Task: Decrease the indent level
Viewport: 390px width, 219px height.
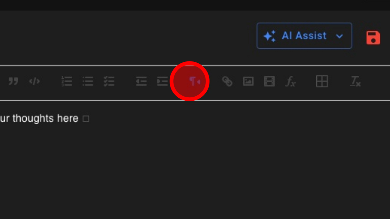Action: 141,81
